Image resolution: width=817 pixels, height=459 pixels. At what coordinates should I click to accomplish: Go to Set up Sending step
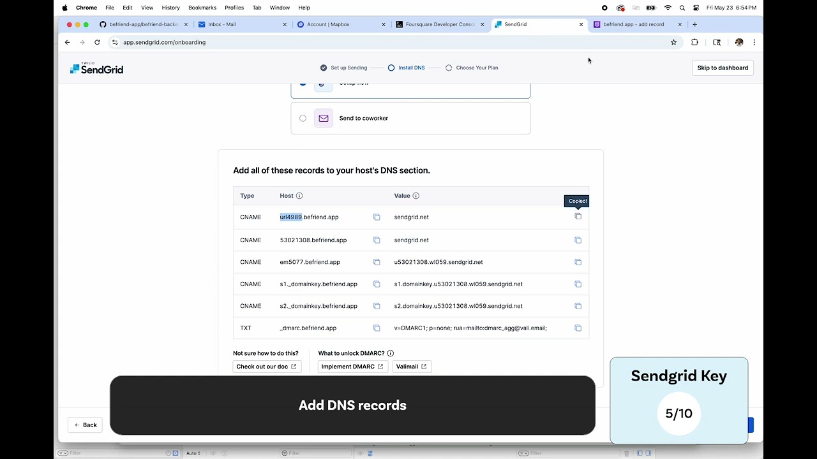343,68
